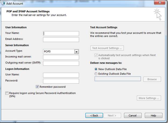Click the User Name input box
The image size is (168, 123).
pos(61,75)
